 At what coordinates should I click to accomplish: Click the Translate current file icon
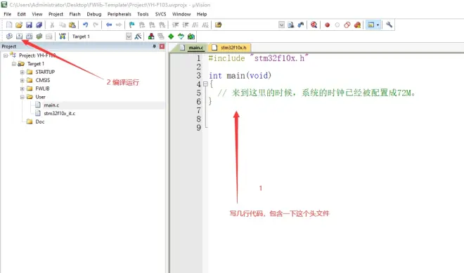coord(9,36)
